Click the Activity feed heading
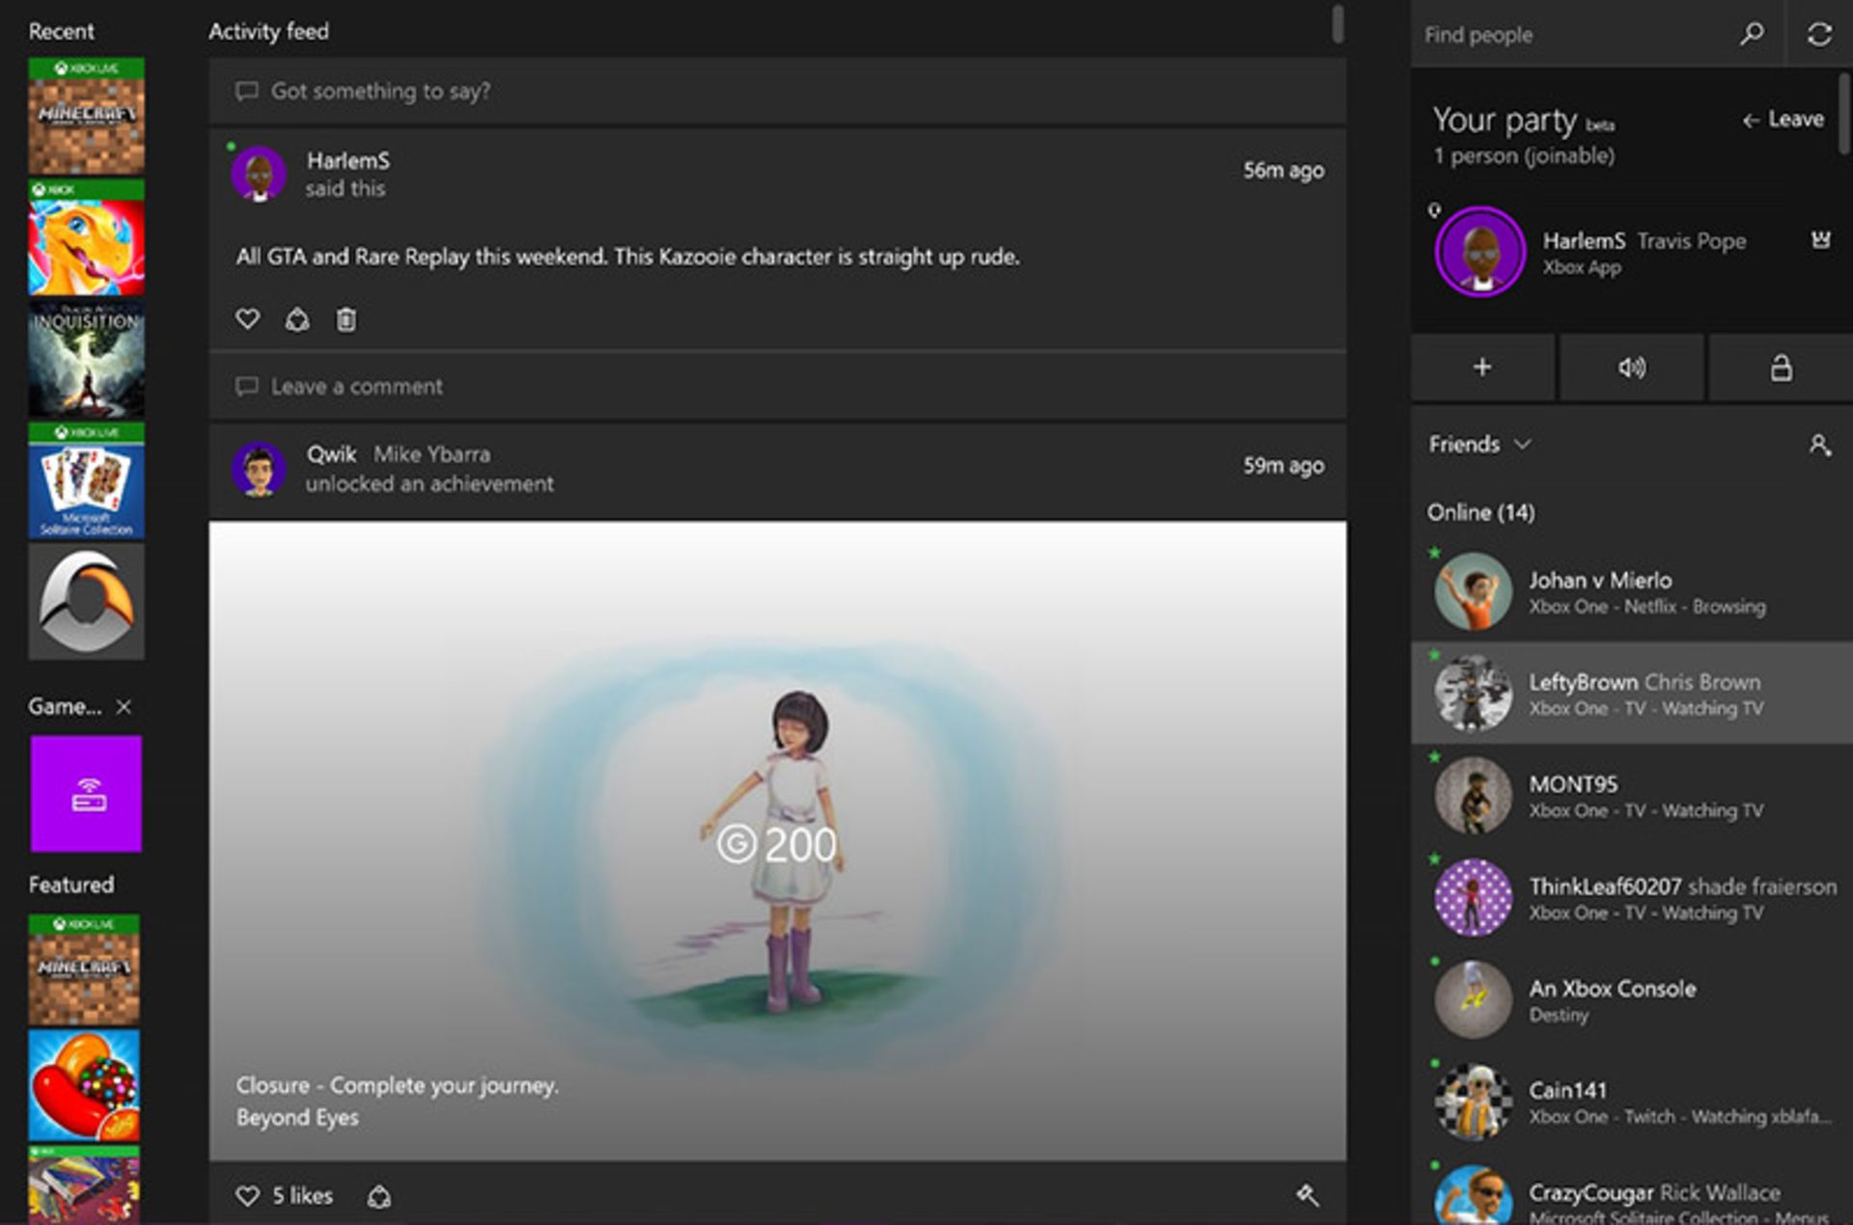Image resolution: width=1853 pixels, height=1225 pixels. pyautogui.click(x=268, y=31)
